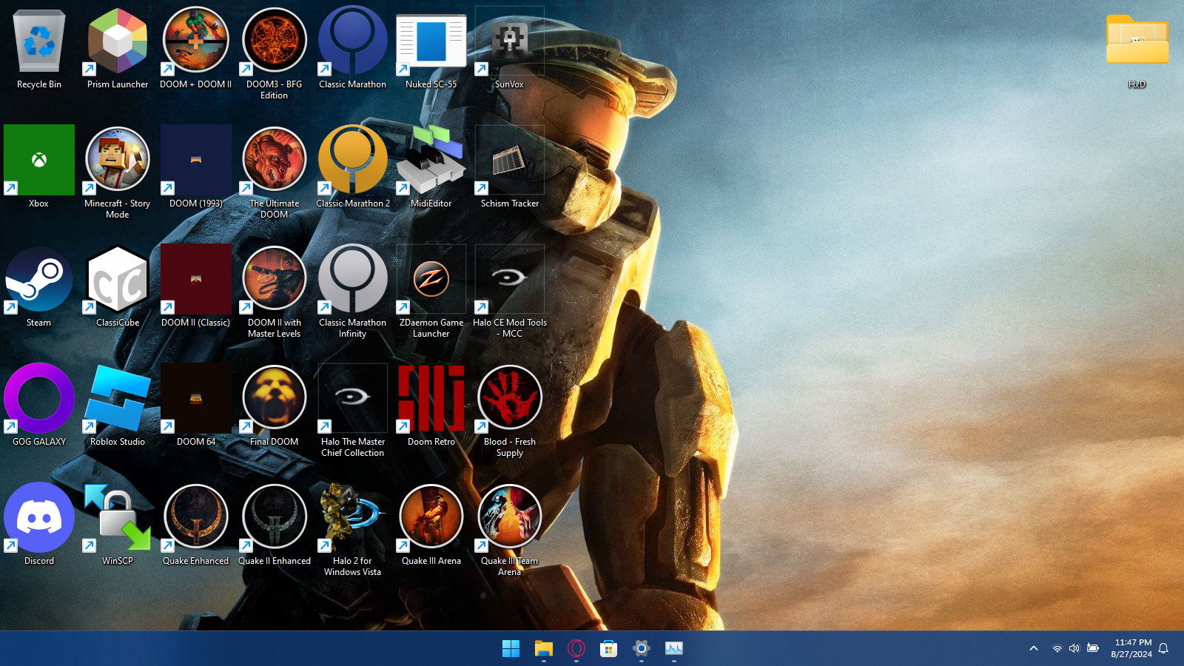Open Wi-Fi network quick settings
Image resolution: width=1184 pixels, height=666 pixels.
(x=1057, y=649)
